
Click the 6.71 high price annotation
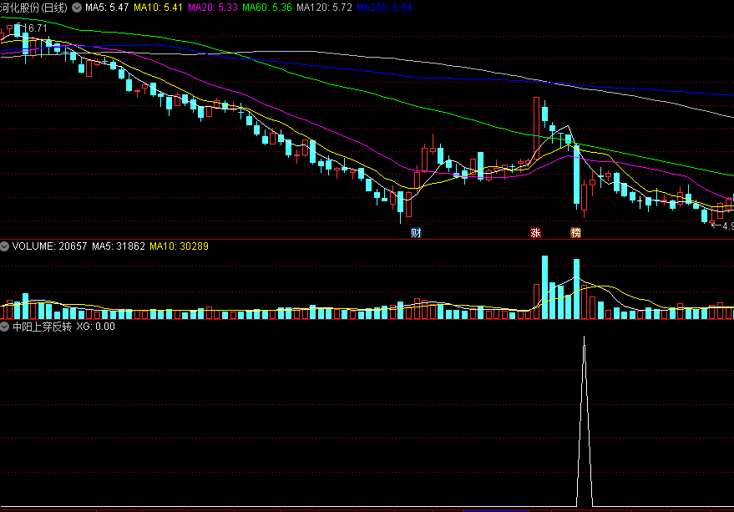(x=38, y=28)
